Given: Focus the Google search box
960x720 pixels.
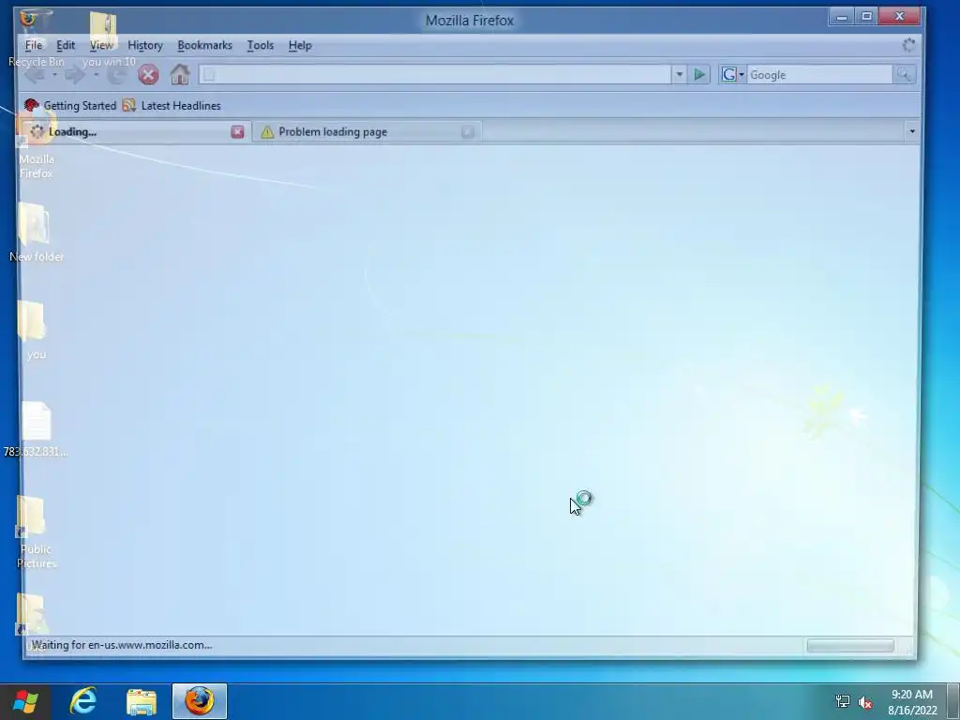Looking at the screenshot, I should pos(819,75).
